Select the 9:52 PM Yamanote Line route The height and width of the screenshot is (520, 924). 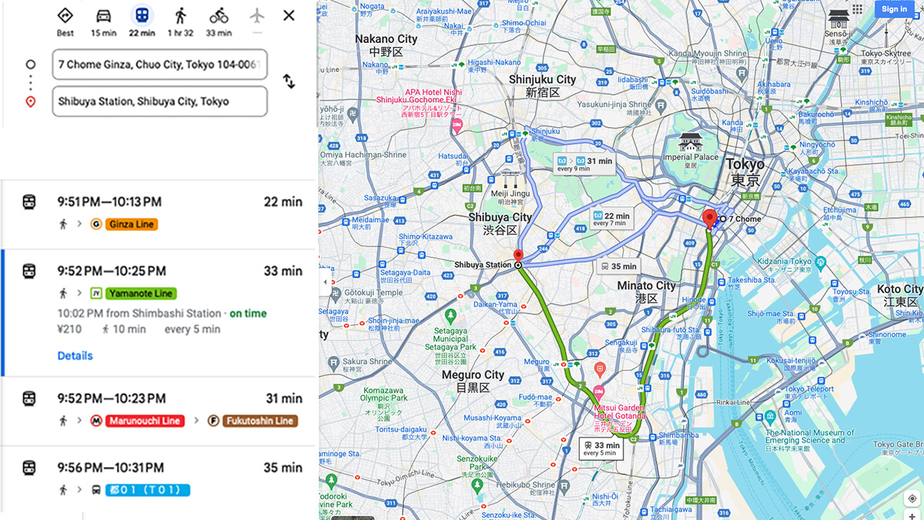[x=159, y=313]
